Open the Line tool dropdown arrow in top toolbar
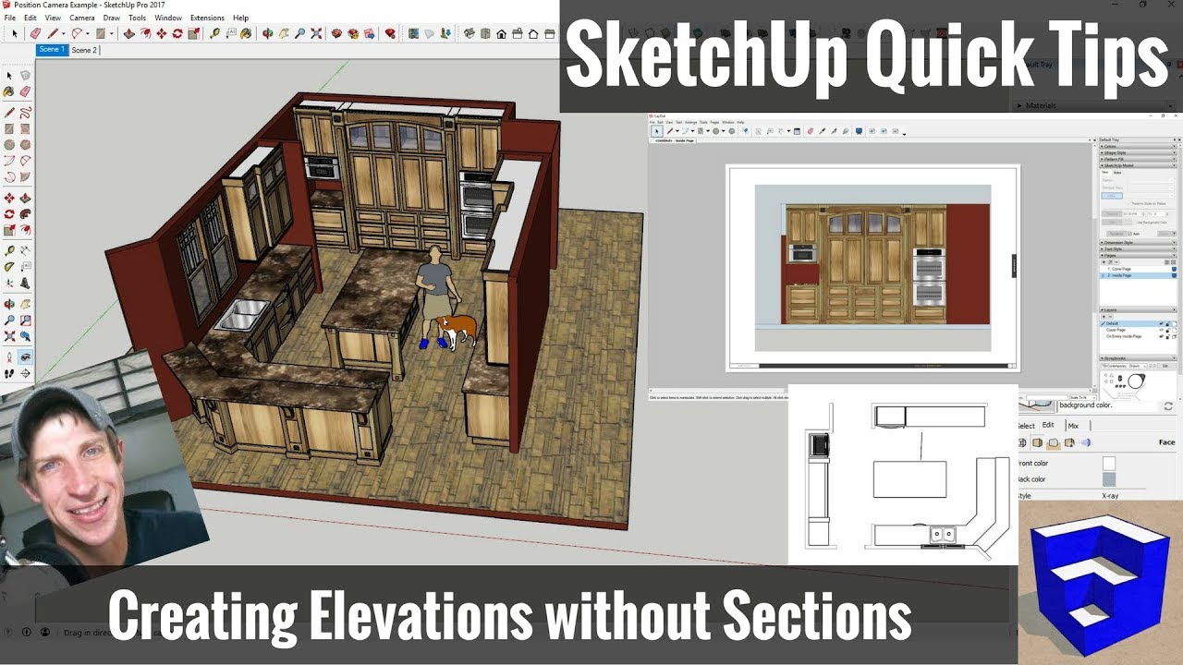Viewport: 1183px width, 665px height. 64,33
